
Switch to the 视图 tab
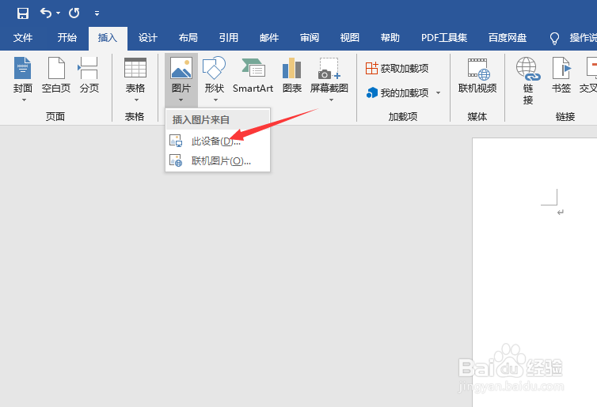pos(349,38)
